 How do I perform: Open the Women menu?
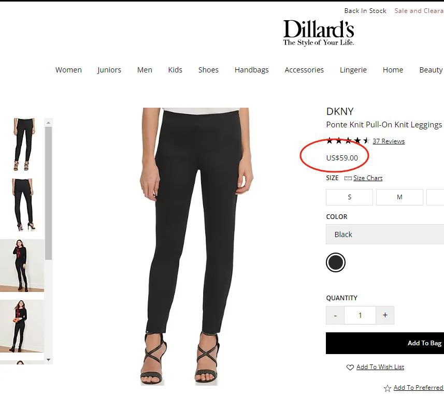click(68, 70)
